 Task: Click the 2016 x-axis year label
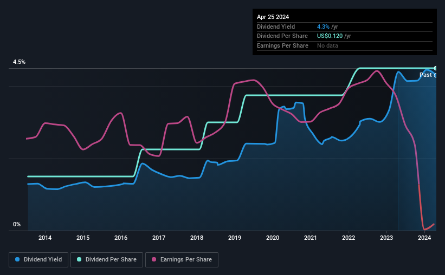(x=121, y=238)
